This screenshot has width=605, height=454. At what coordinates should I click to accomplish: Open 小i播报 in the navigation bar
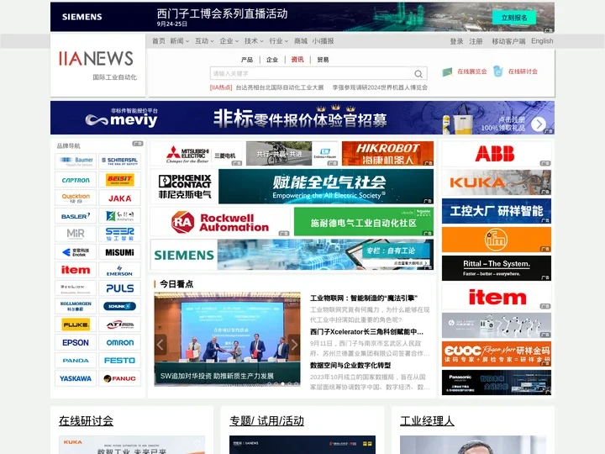tap(323, 41)
